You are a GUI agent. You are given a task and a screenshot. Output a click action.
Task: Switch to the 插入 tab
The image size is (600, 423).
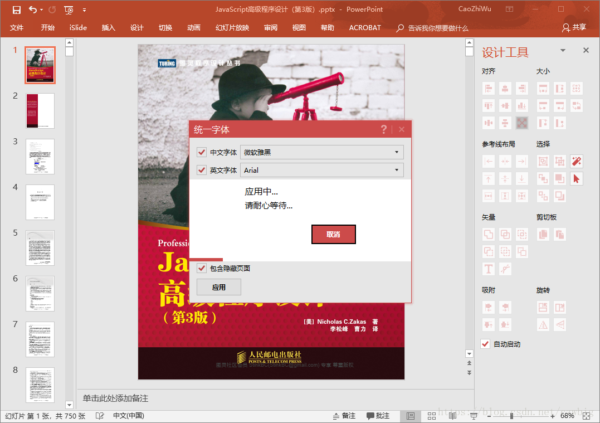pos(108,27)
